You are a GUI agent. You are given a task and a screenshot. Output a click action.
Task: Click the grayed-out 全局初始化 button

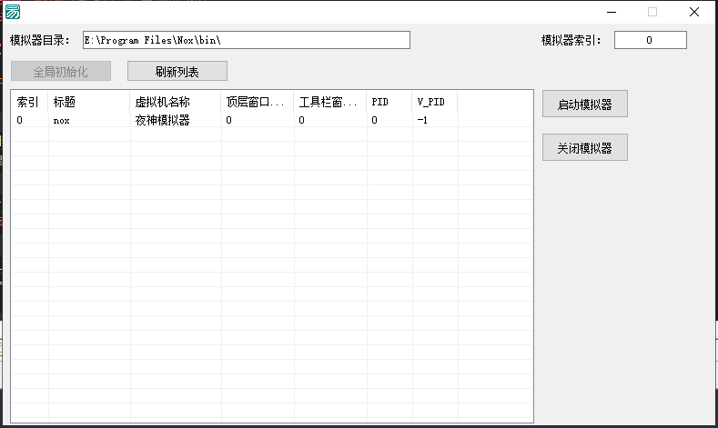click(x=61, y=71)
